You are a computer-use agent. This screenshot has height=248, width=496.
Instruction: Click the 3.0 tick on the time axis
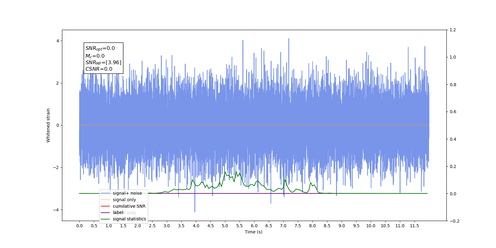point(167,226)
